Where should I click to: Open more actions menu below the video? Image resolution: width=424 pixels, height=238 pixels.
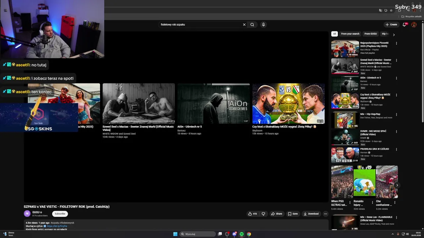(x=325, y=214)
